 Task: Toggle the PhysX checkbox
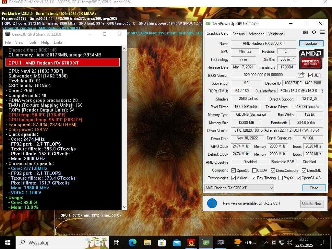pos(280,178)
